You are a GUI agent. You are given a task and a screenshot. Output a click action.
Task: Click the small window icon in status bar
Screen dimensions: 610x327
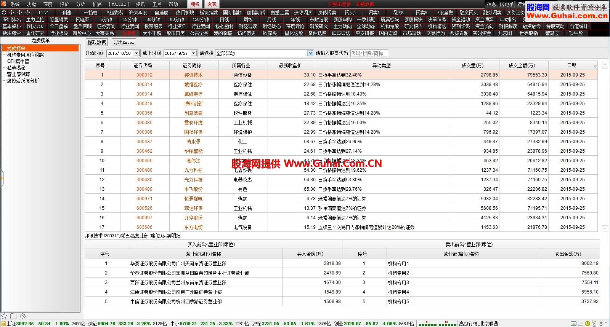(x=574, y=324)
